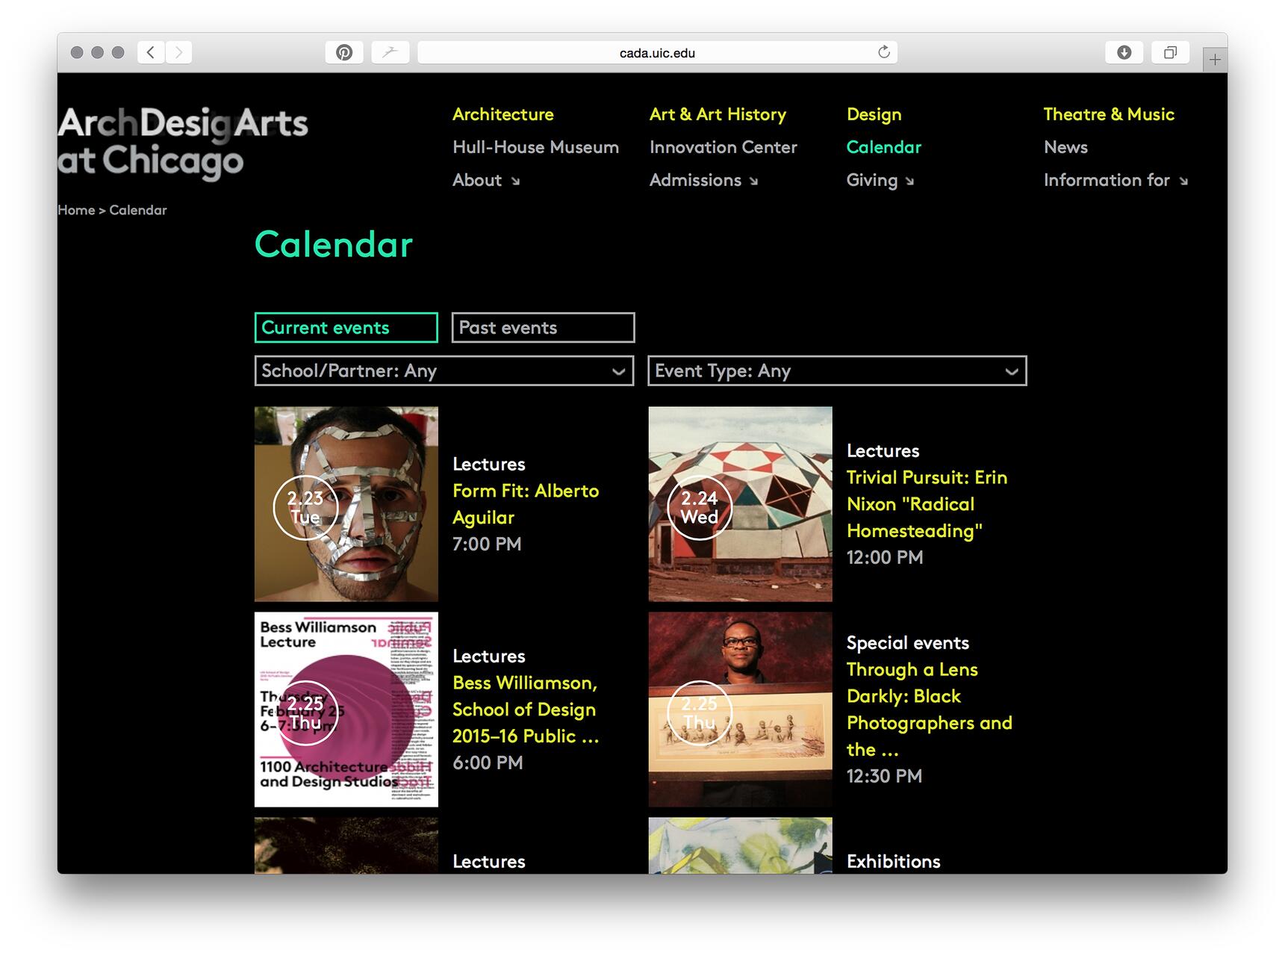Image resolution: width=1285 pixels, height=956 pixels.
Task: Click the Safari forward arrow button
Action: coord(178,52)
